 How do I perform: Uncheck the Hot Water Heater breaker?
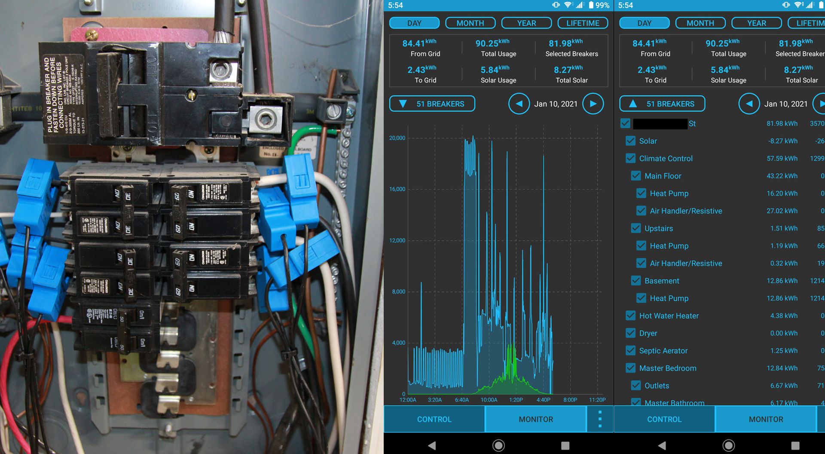pyautogui.click(x=630, y=316)
